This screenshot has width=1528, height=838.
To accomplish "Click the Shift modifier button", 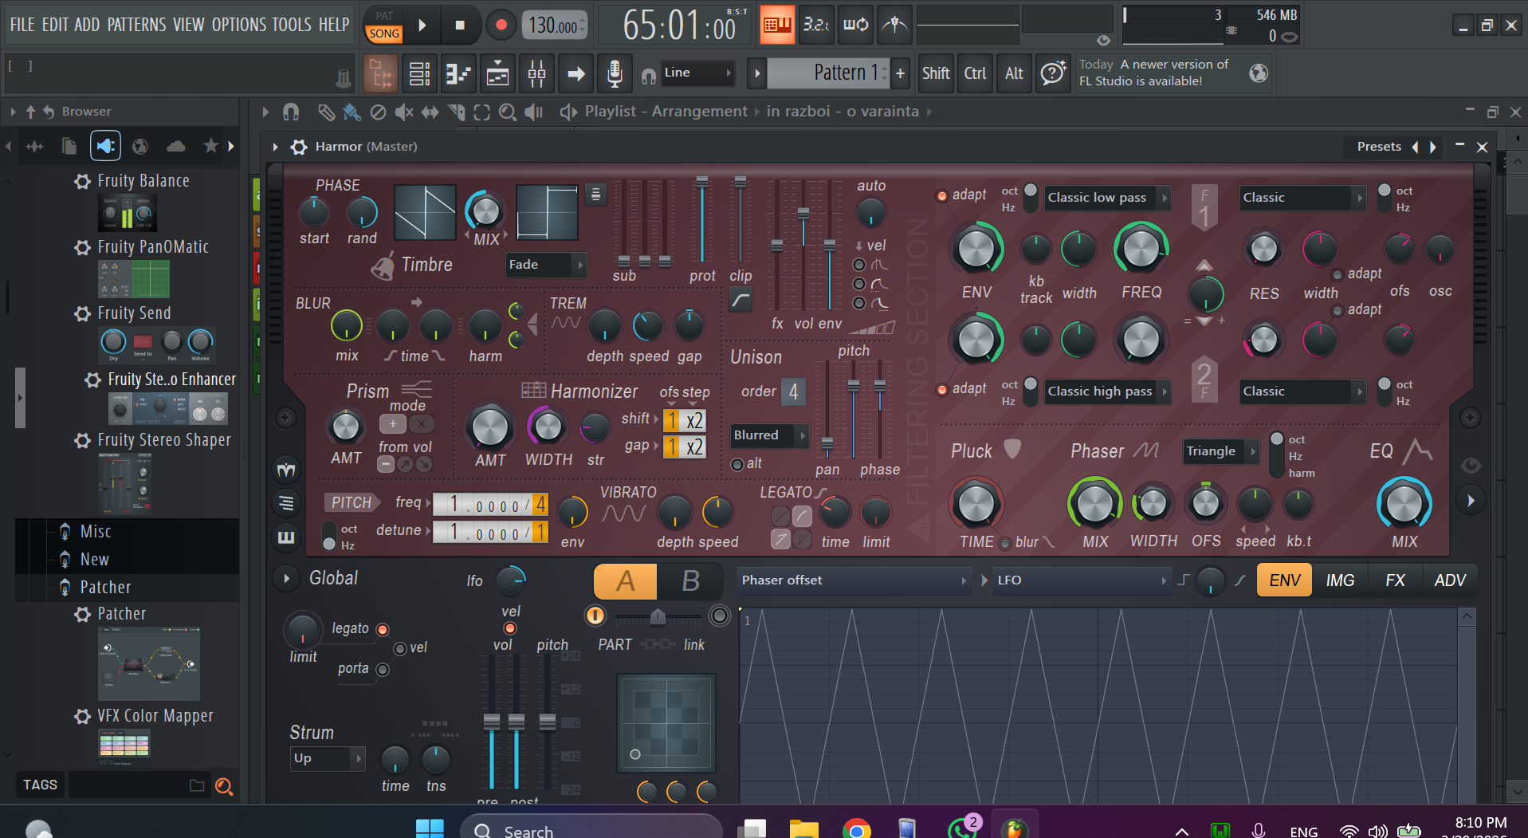I will point(936,73).
